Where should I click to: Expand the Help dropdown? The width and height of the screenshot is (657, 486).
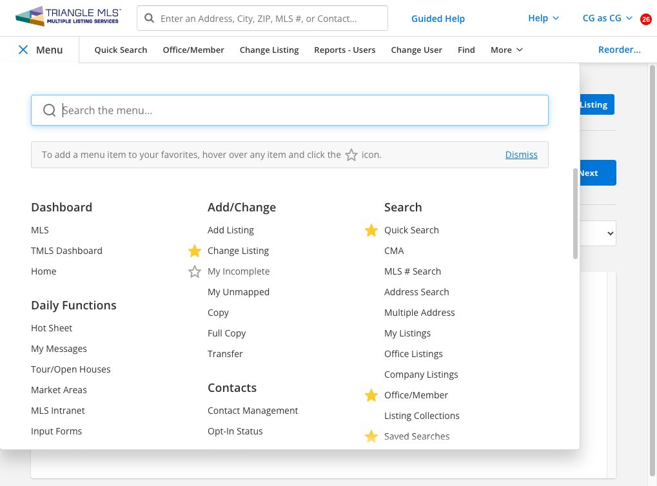pos(544,18)
